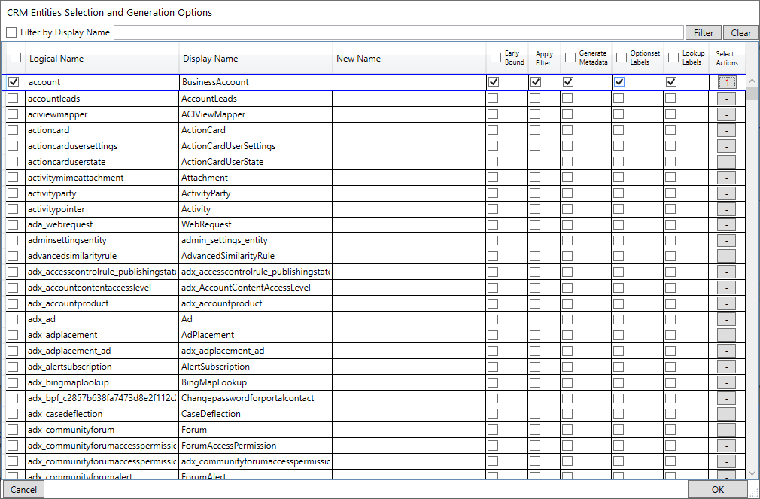760x499 pixels.
Task: Click the Select Actions column header
Action: 727,58
